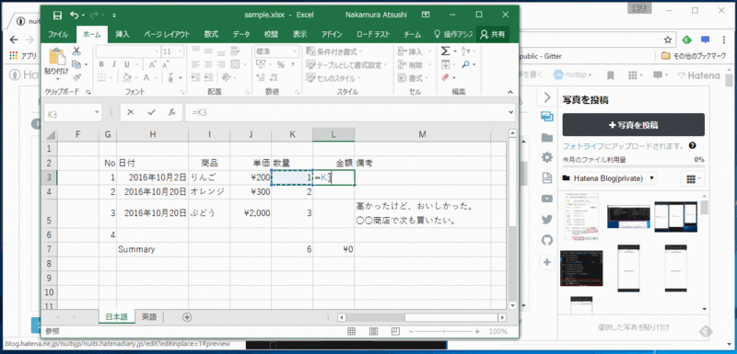The width and height of the screenshot is (737, 354).
Task: Click the cell with text Summary
Action: click(x=153, y=249)
